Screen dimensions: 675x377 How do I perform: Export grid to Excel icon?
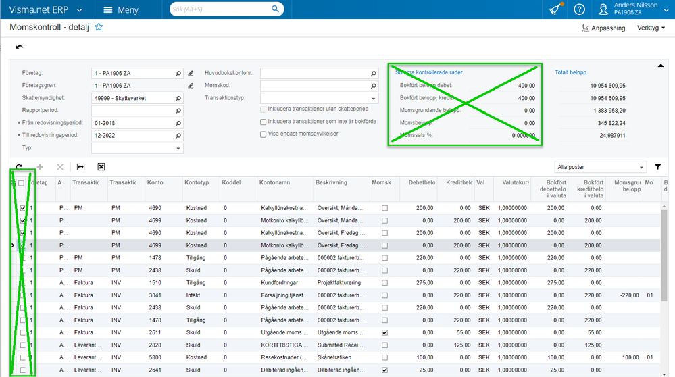point(101,167)
